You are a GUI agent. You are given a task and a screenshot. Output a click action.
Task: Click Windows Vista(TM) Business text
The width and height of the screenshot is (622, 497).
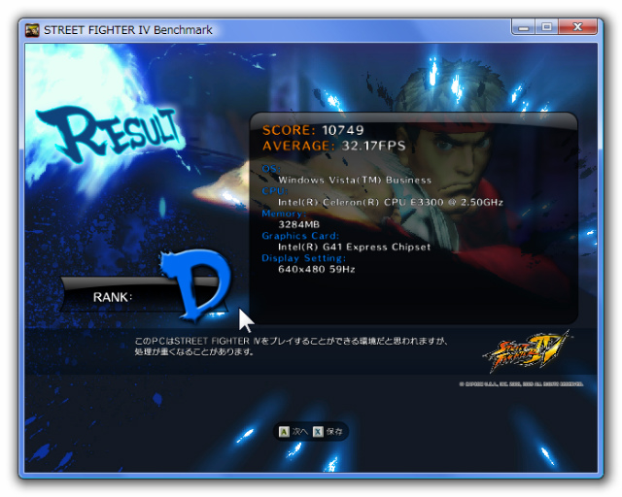355,180
